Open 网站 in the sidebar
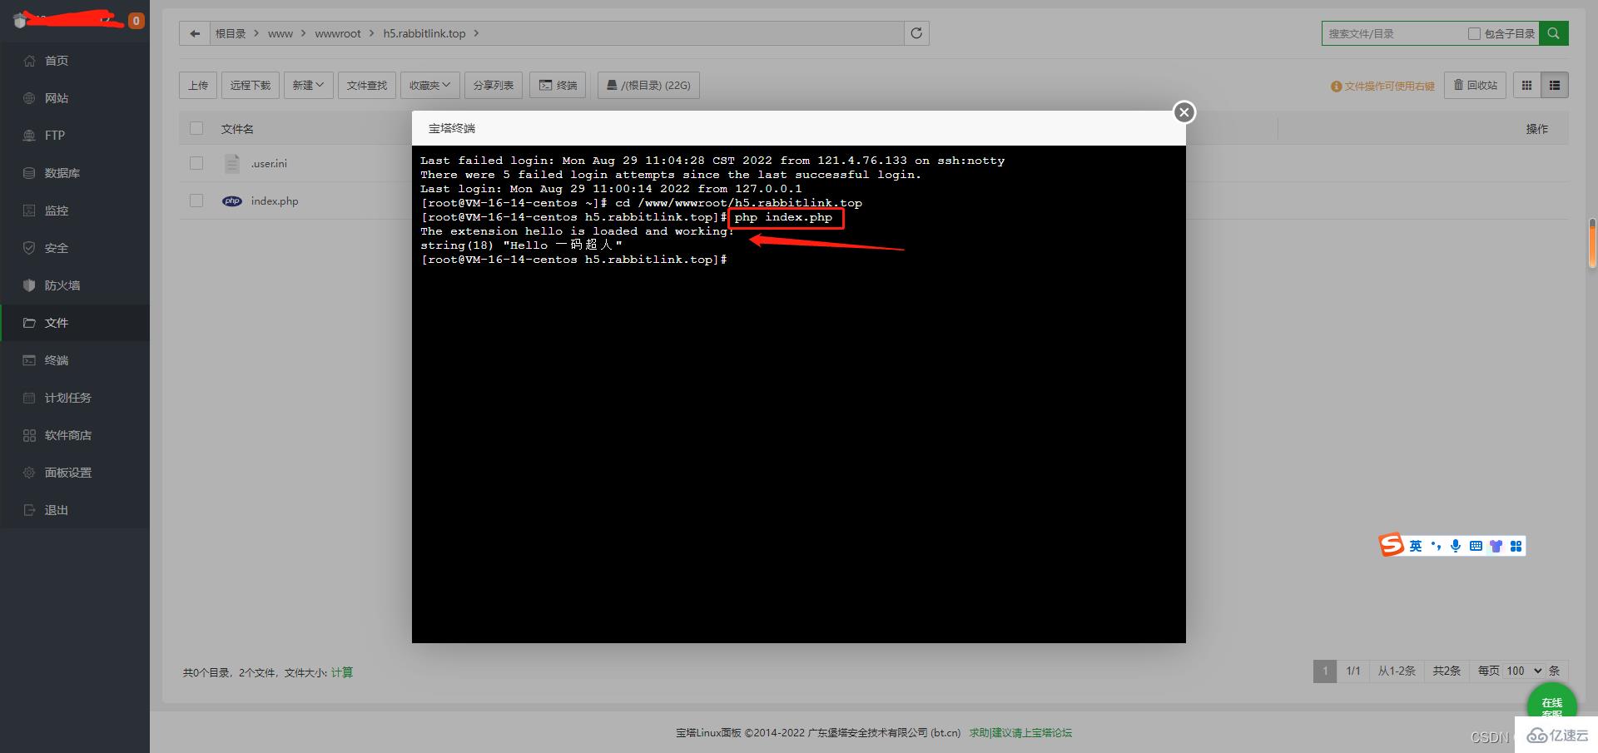Viewport: 1598px width, 753px height. pyautogui.click(x=75, y=98)
